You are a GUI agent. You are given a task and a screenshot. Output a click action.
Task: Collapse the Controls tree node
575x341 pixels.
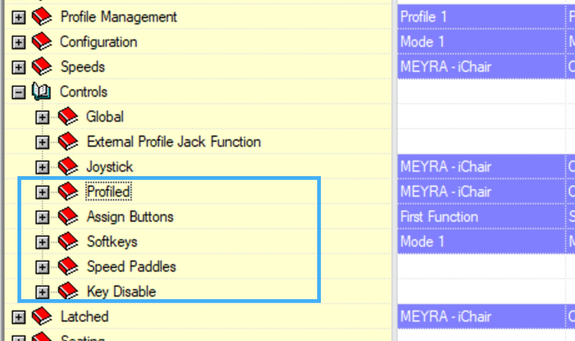click(19, 92)
